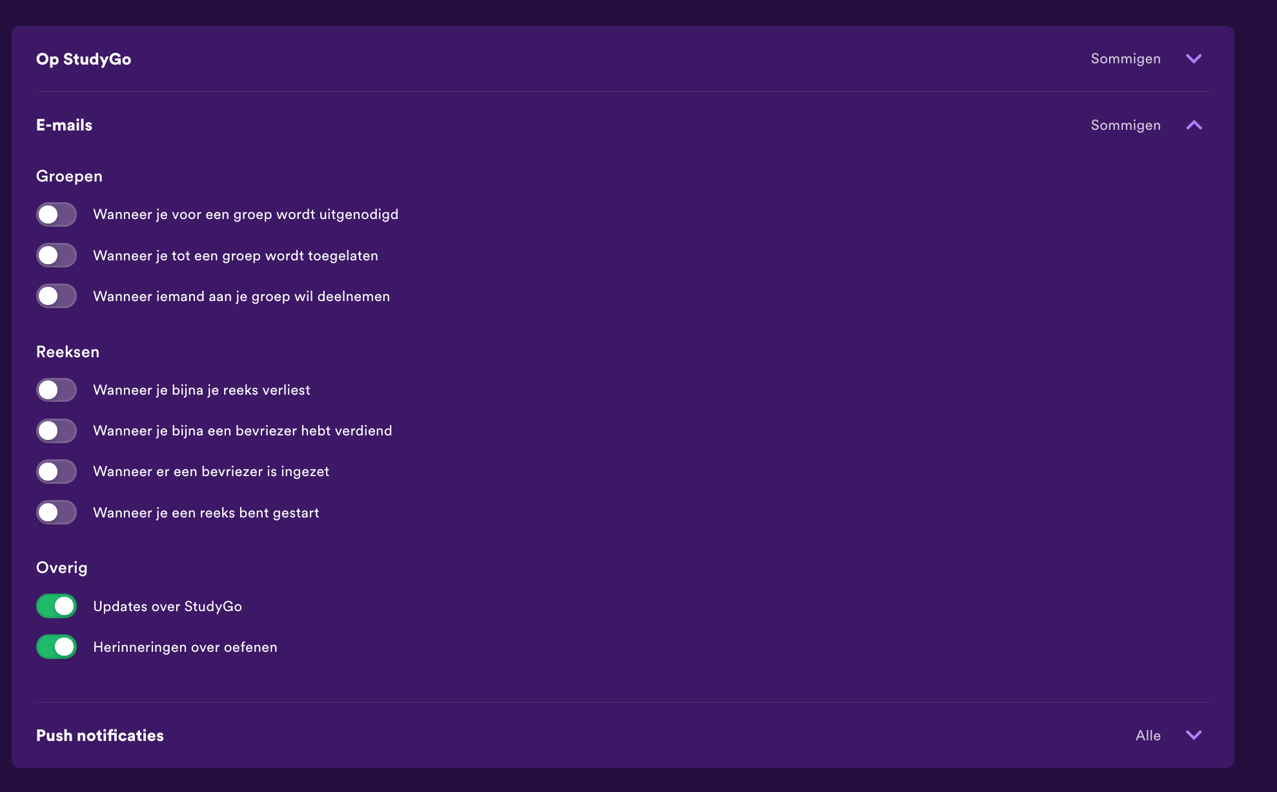Click 'Sommigen' status next to E-mails
1277x792 pixels.
pyautogui.click(x=1125, y=125)
